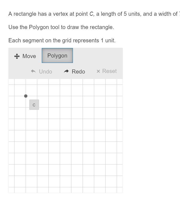Click grid intersection five units below C
Screen dimensions: 180x198
pos(26,153)
